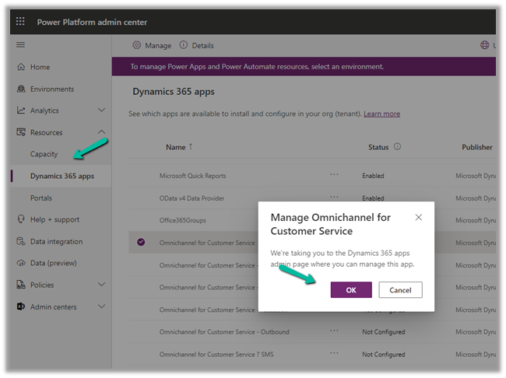Viewport: 506px width, 378px height.
Task: Click the Home icon in sidebar
Action: 21,68
